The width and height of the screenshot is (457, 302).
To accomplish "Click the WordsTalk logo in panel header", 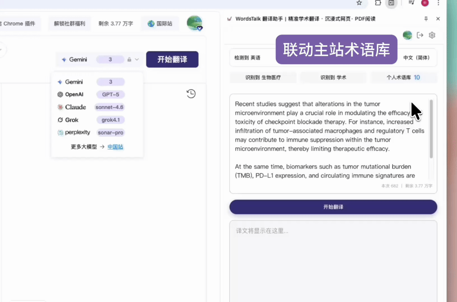I will coord(229,19).
